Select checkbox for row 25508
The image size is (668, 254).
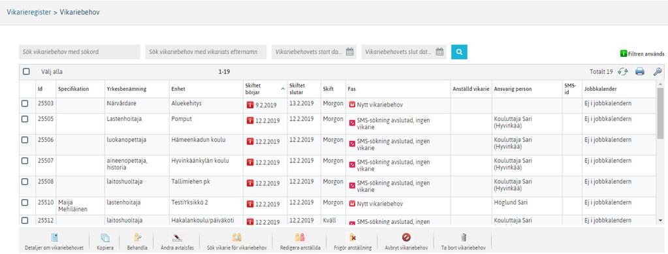(25, 182)
